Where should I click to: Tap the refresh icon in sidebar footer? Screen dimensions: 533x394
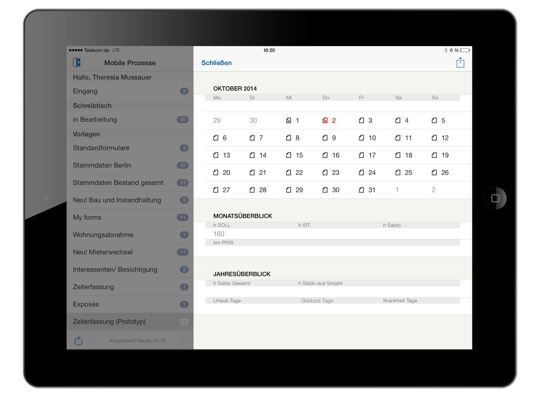(79, 341)
